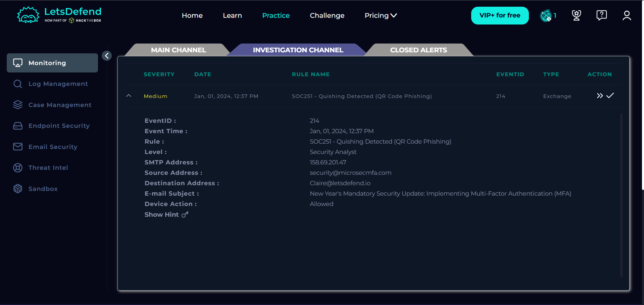This screenshot has width=644, height=305.
Task: Click Level value Security Analyst
Action: coord(333,152)
